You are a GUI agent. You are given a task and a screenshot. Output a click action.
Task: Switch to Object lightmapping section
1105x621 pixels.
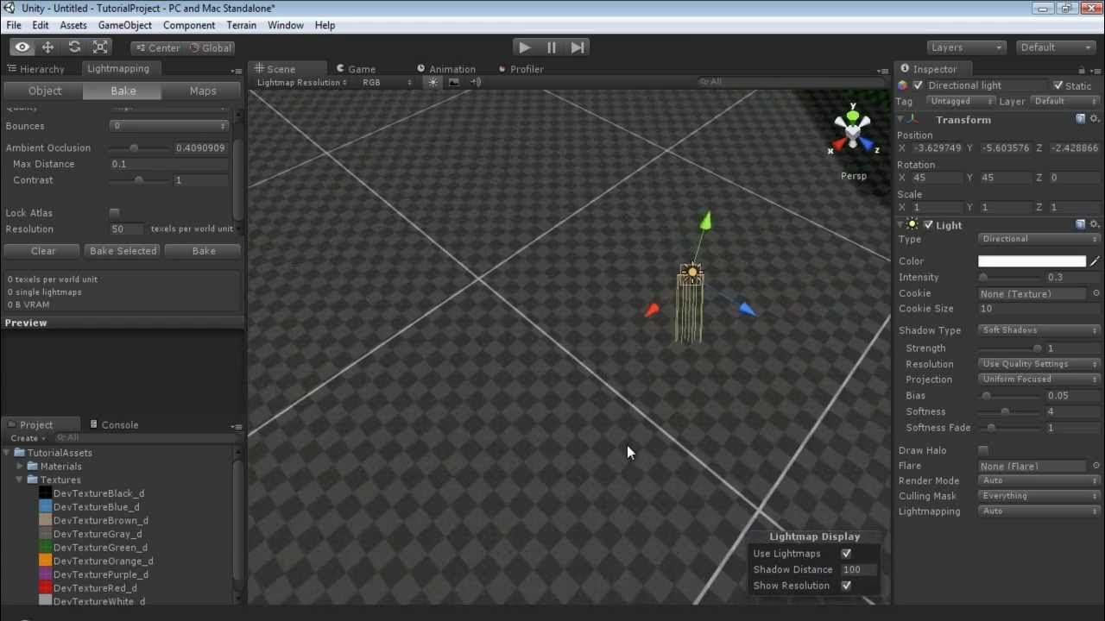[x=45, y=91]
